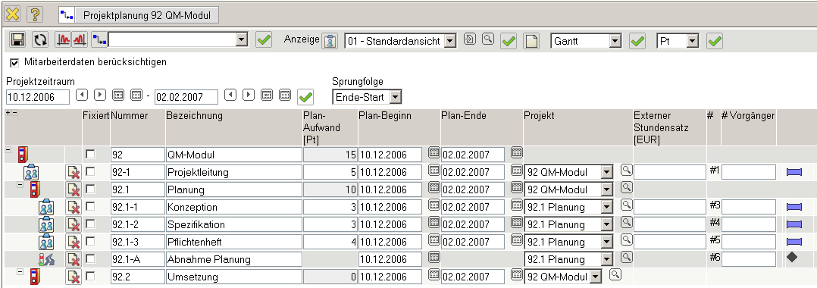Apply the Pt unit with green checkmark

point(715,41)
